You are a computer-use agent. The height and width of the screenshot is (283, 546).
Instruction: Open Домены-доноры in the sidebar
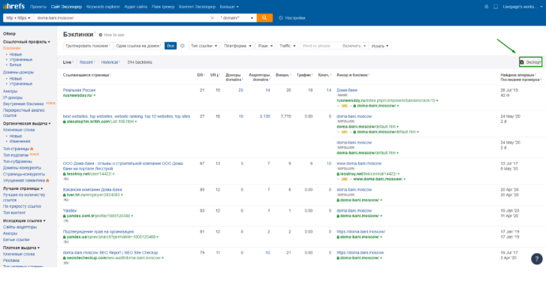point(19,72)
